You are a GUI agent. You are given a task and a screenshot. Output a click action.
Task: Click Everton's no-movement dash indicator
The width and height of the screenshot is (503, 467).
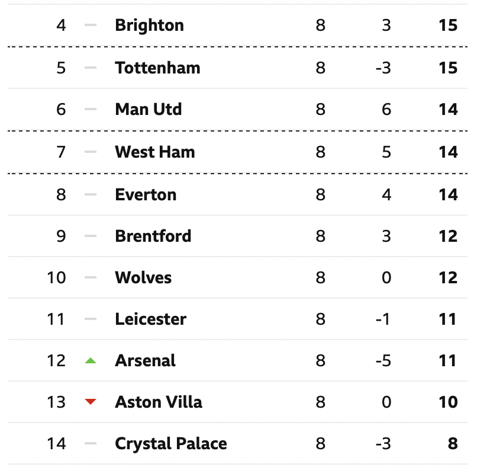pyautogui.click(x=91, y=194)
